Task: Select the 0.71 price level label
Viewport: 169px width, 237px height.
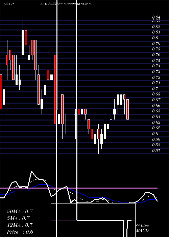Action: click(156, 83)
